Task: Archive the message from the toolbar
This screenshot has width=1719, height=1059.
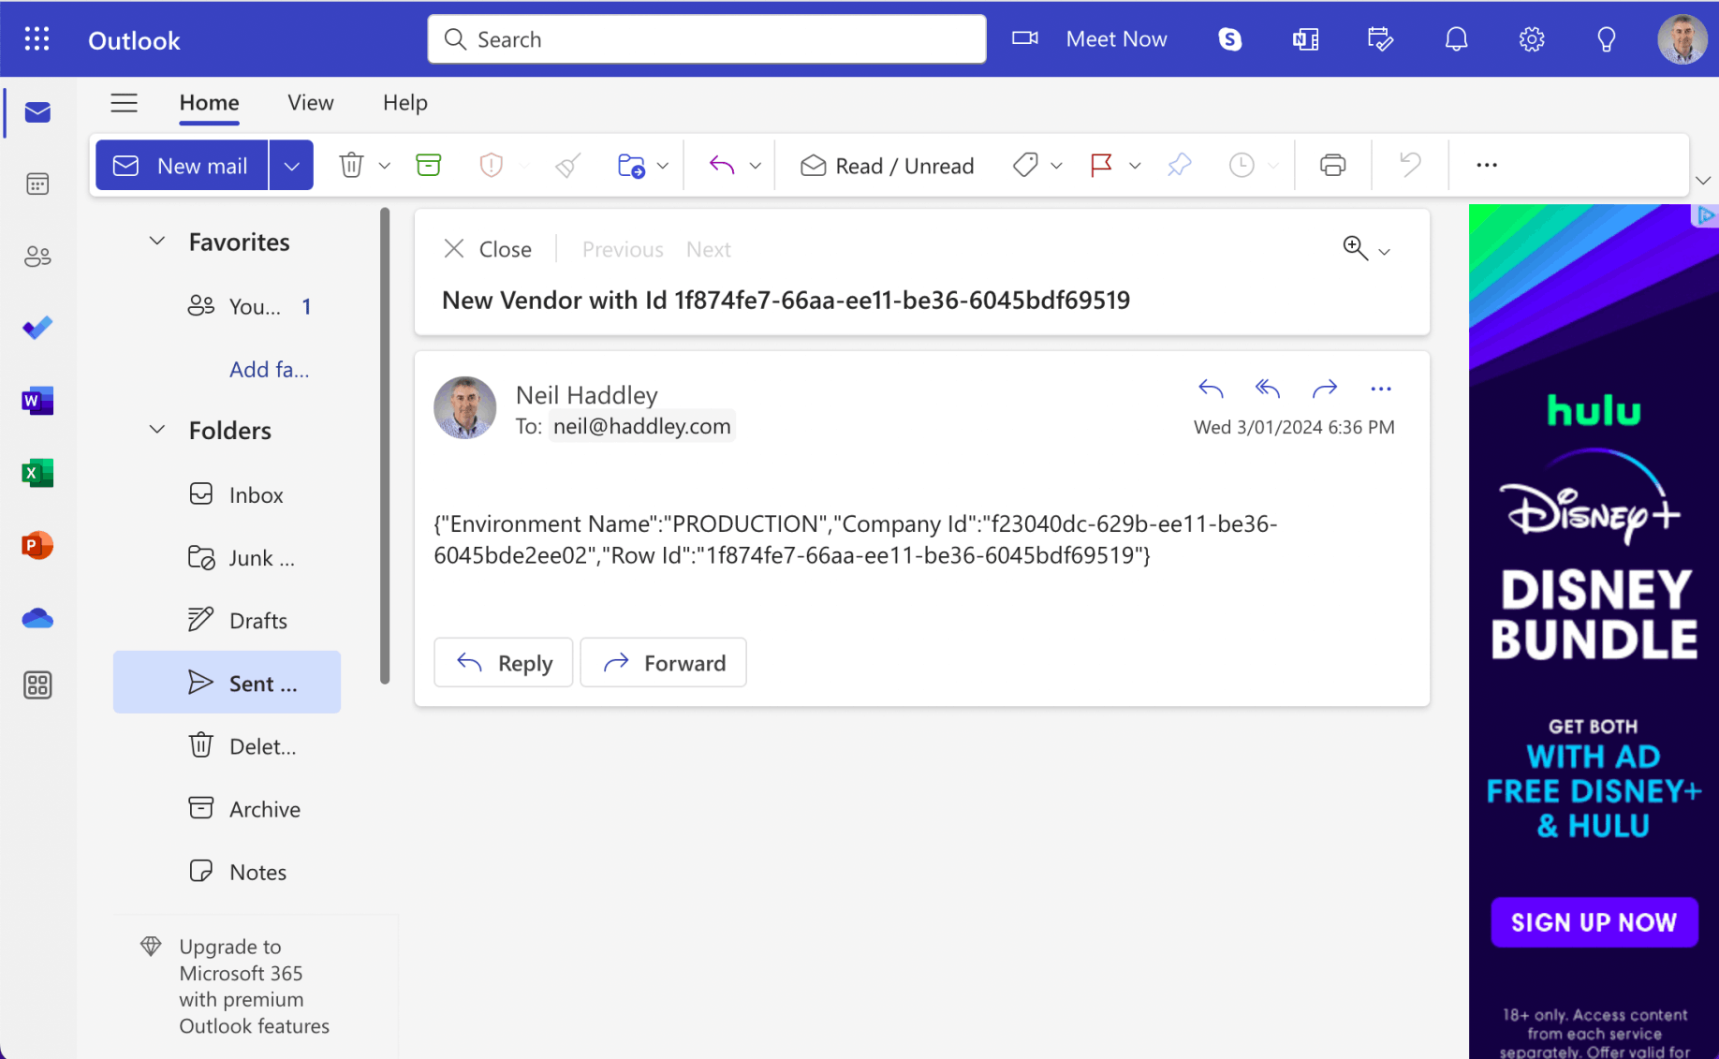Action: click(x=429, y=166)
